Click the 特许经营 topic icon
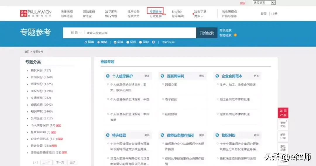Screen dimensions: 316x166 click(x=108, y=135)
